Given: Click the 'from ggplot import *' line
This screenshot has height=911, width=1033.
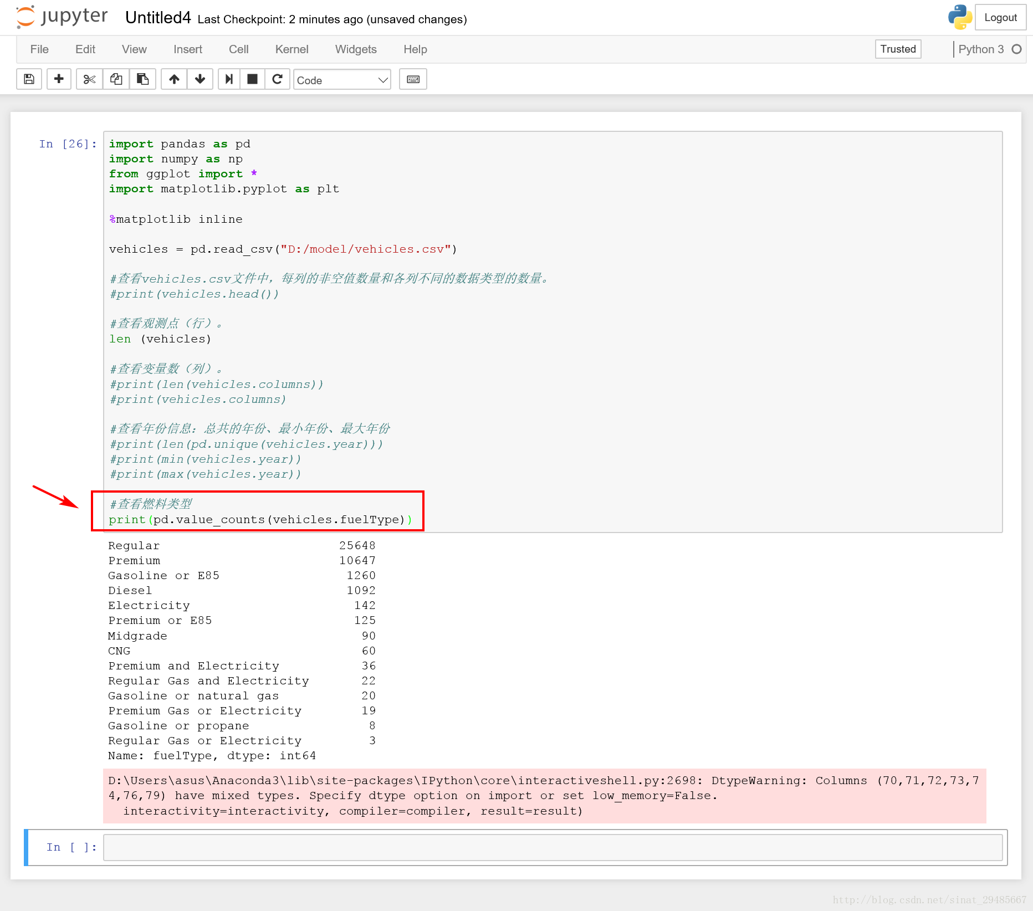Looking at the screenshot, I should coord(183,174).
